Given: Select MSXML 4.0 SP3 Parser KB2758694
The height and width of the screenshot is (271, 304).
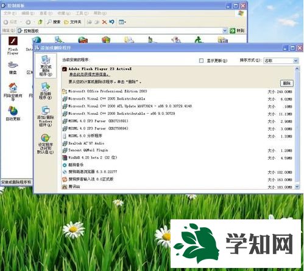Looking at the screenshot, I should tap(177, 129).
